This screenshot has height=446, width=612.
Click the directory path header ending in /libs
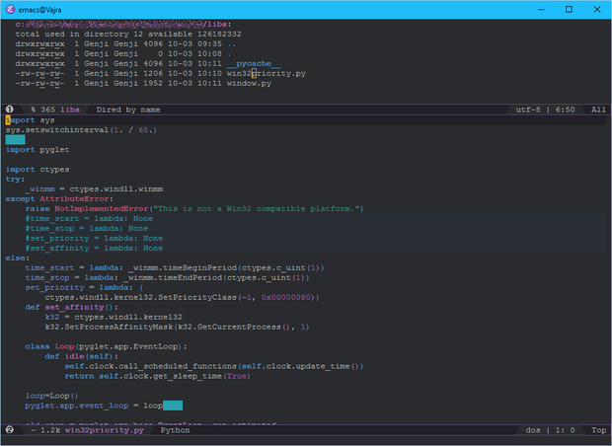(123, 25)
